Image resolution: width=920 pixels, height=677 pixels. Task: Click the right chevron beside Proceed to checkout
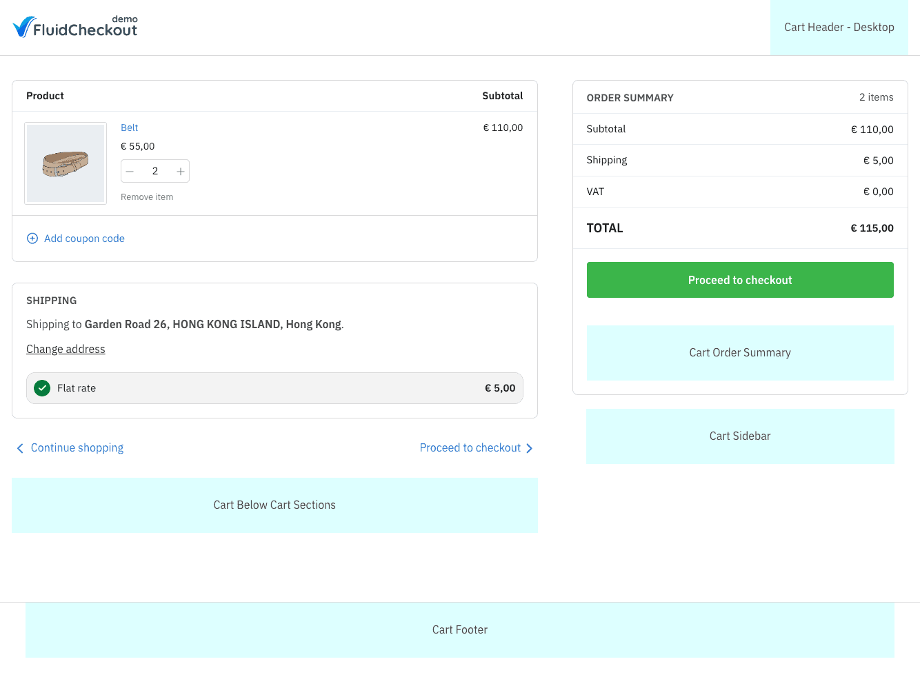point(530,447)
